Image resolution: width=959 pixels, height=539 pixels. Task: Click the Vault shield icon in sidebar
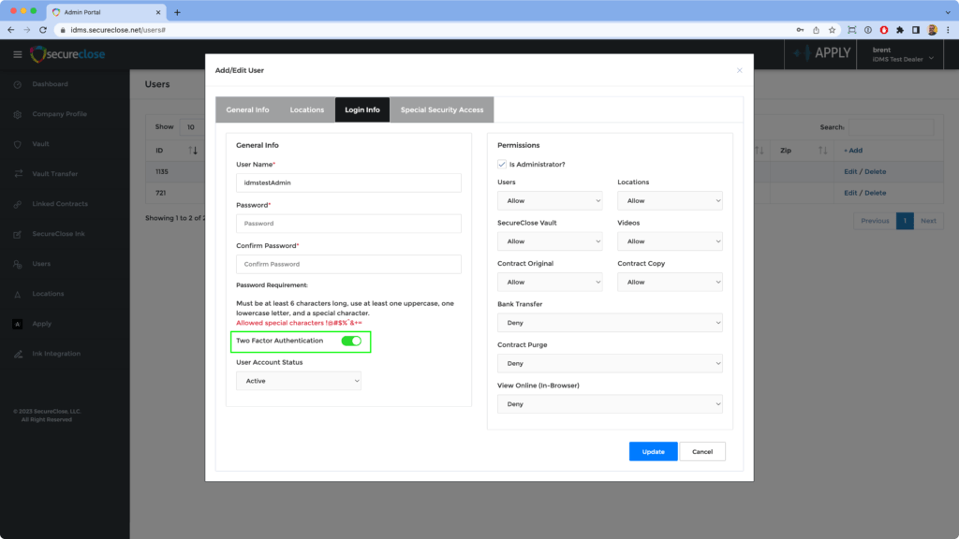click(18, 144)
